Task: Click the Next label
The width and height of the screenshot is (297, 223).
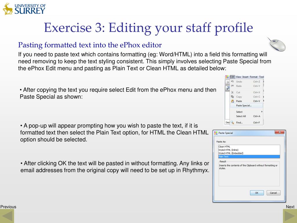Action: (x=290, y=207)
